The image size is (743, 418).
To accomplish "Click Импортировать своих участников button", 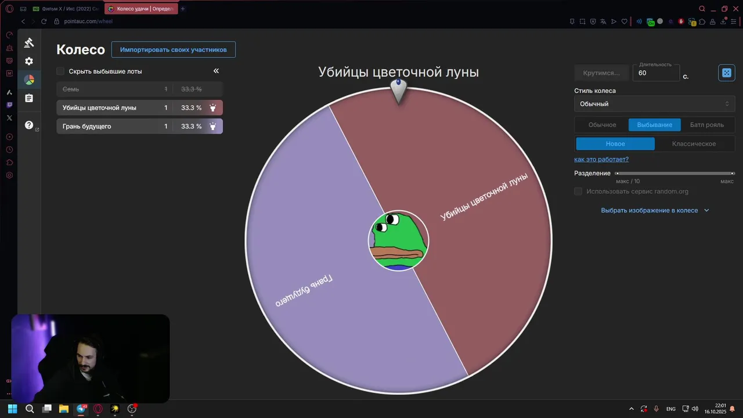I will pos(174,49).
